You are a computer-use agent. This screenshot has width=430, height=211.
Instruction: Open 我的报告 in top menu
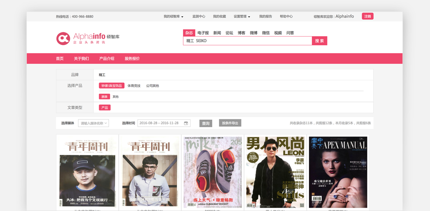[265, 16]
